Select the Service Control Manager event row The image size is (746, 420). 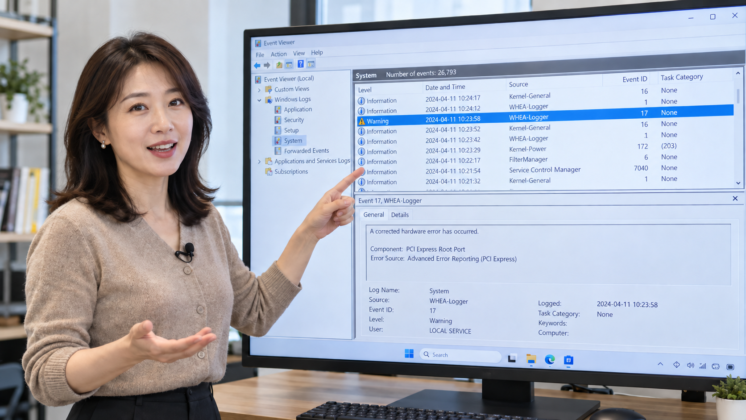tap(545, 170)
